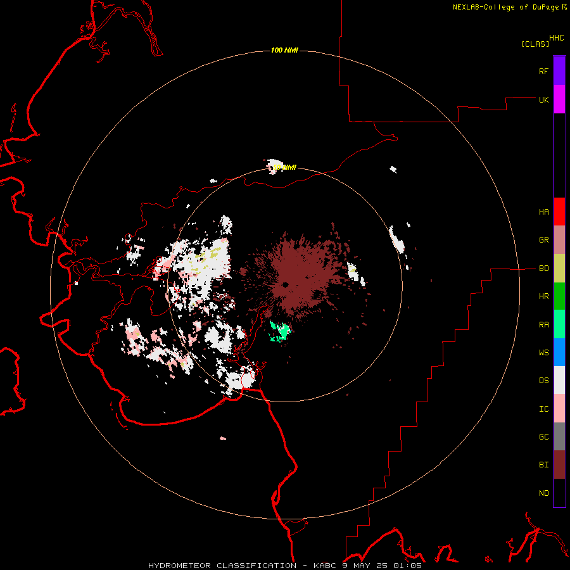Click the UK magenta legend swatch
The width and height of the screenshot is (570, 570).
pyautogui.click(x=559, y=99)
